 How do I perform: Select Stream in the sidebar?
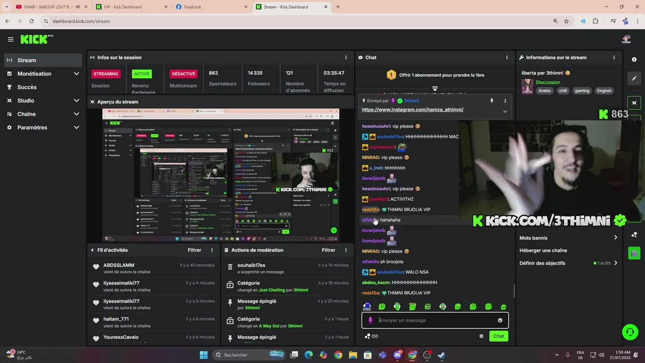43,60
